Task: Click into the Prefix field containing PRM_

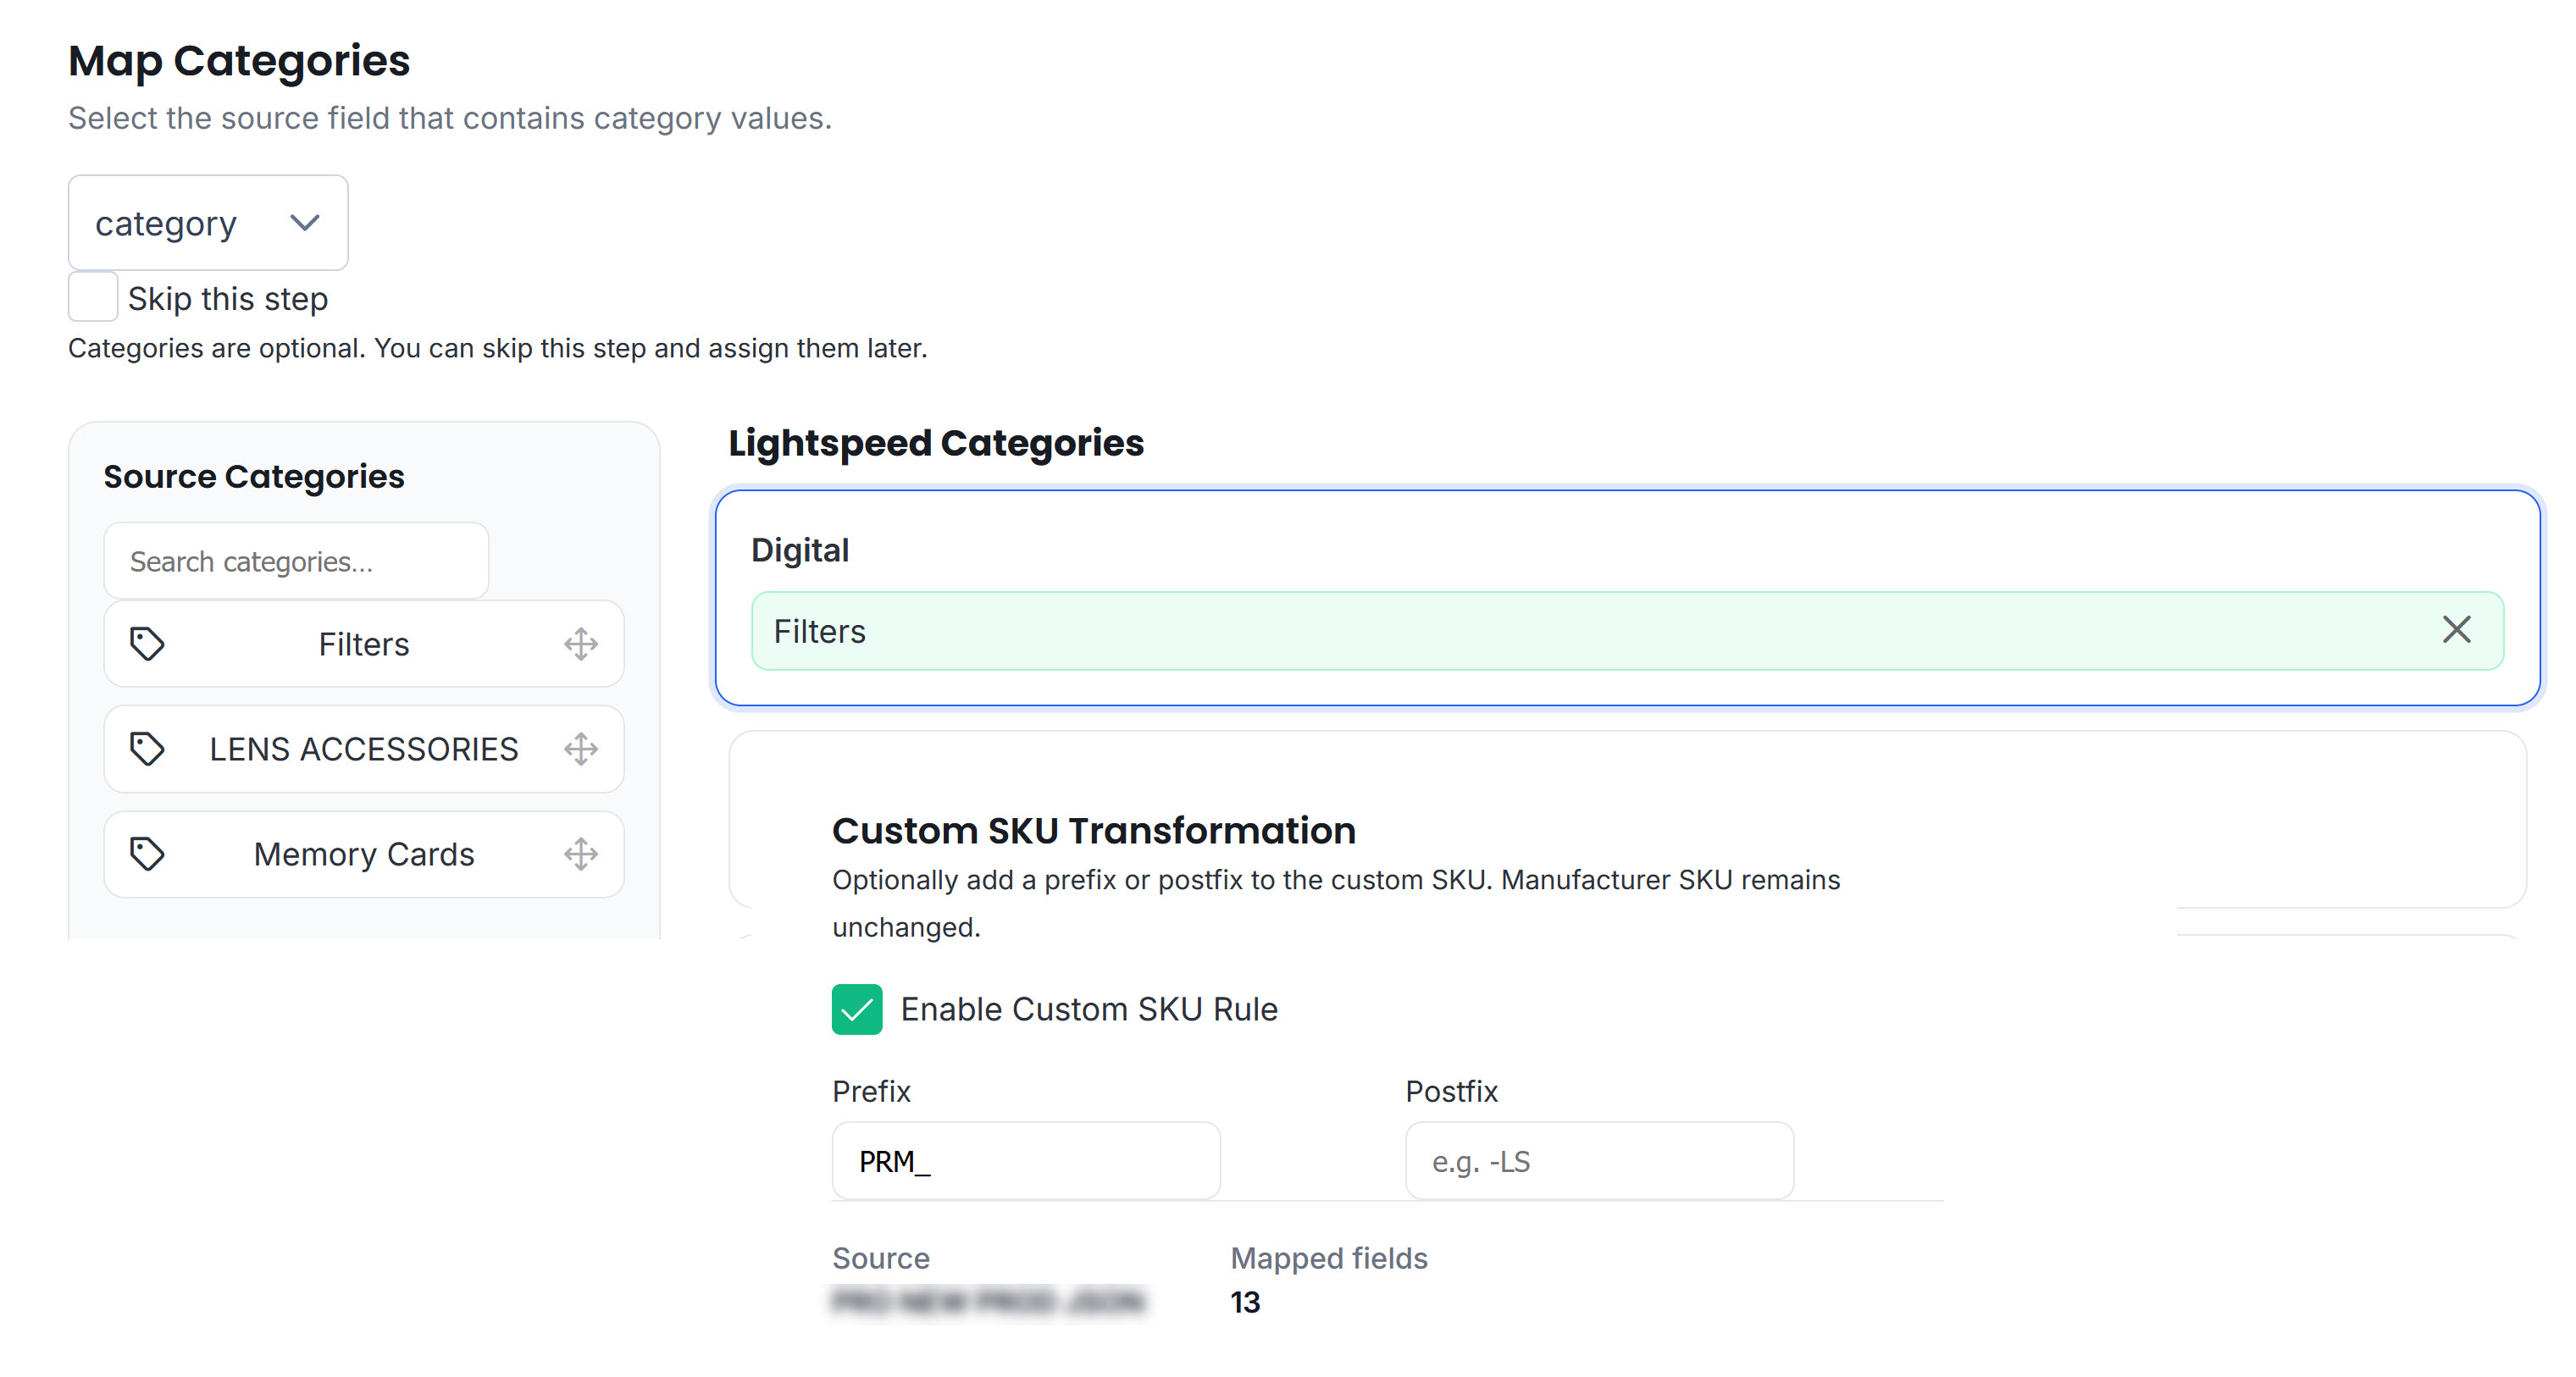Action: tap(1025, 1161)
